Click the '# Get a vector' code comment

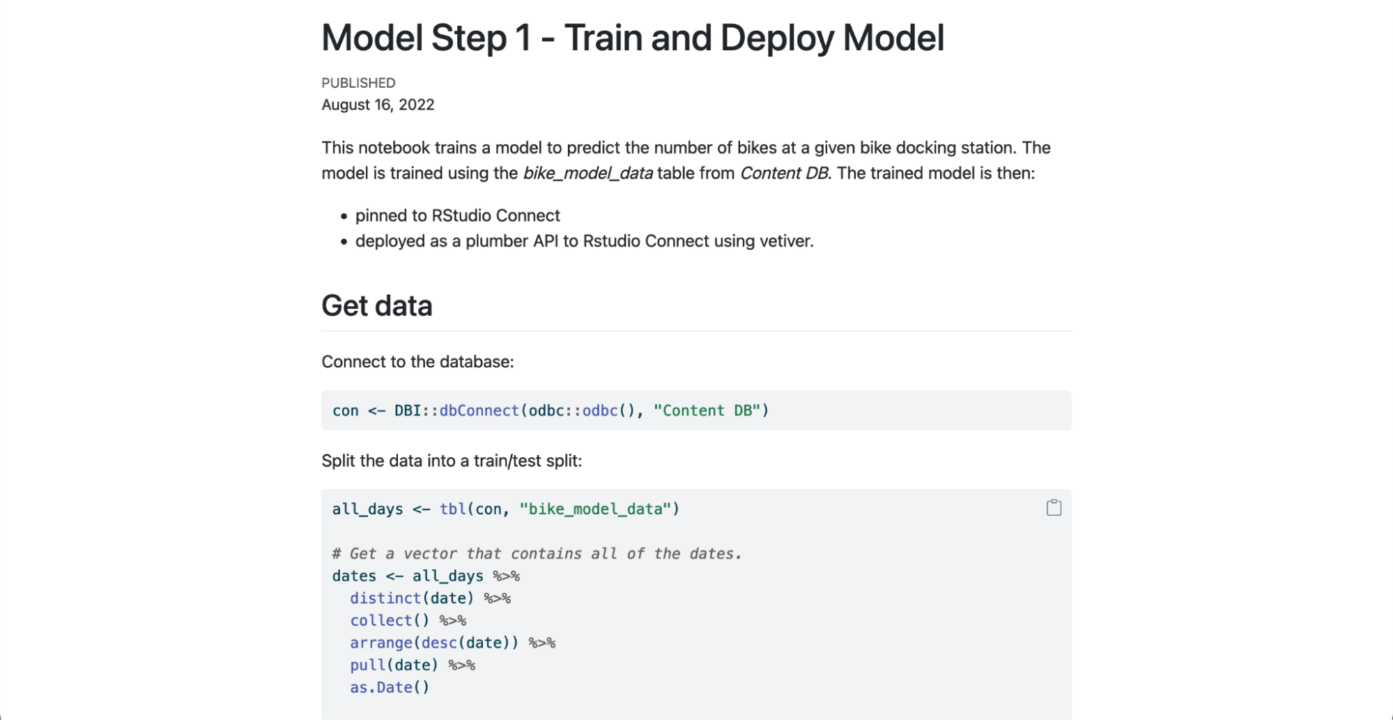click(x=537, y=554)
